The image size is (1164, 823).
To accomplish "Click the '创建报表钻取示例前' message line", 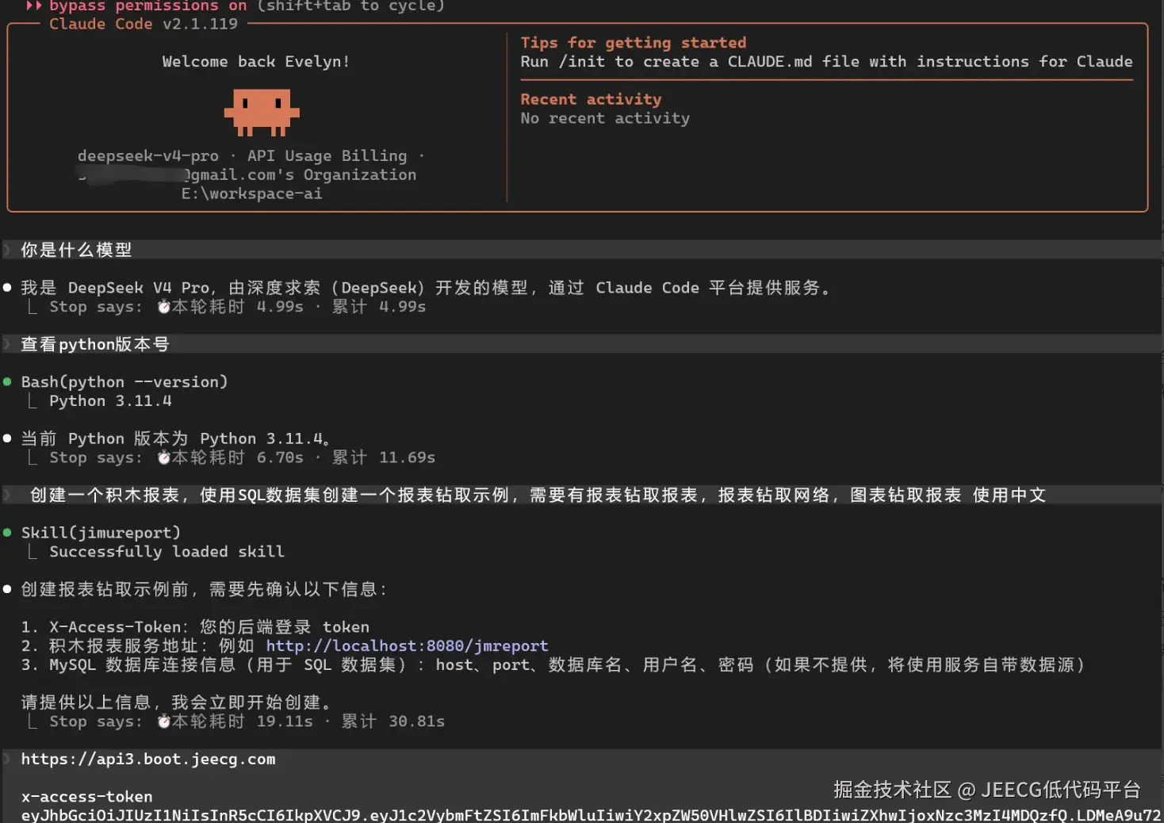I will [205, 589].
